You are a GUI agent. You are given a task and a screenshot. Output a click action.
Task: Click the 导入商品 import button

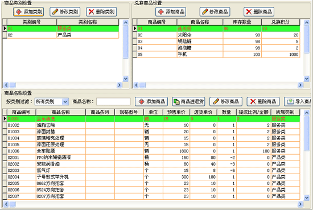point(298,102)
